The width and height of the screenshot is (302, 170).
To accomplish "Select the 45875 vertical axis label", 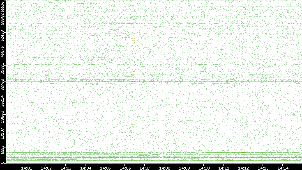I will [x=2, y=52].
